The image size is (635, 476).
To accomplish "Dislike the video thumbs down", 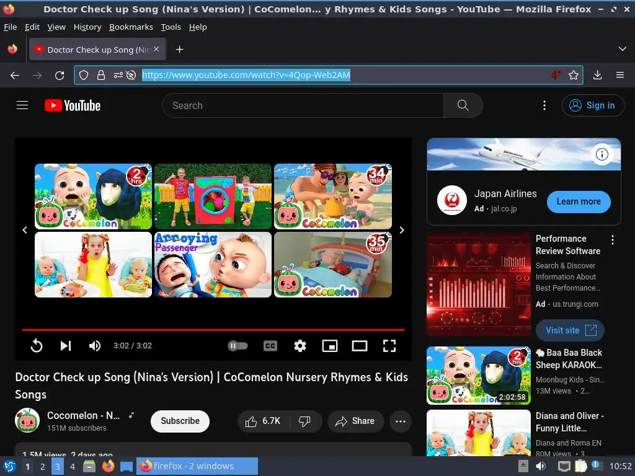I will click(x=305, y=421).
